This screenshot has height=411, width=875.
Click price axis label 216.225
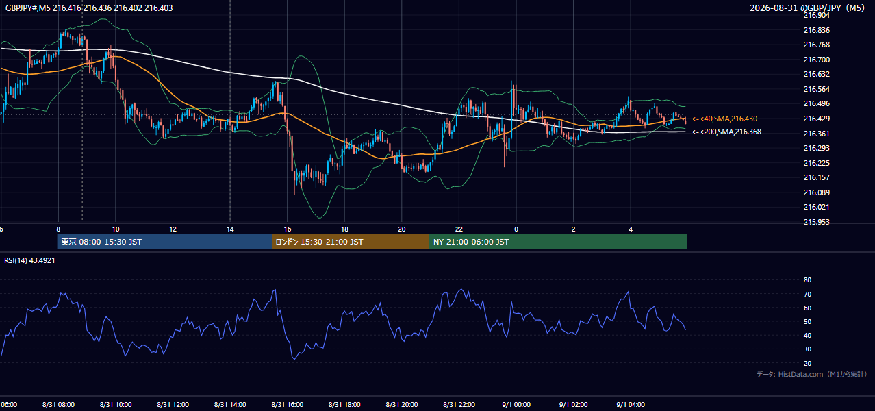point(816,163)
